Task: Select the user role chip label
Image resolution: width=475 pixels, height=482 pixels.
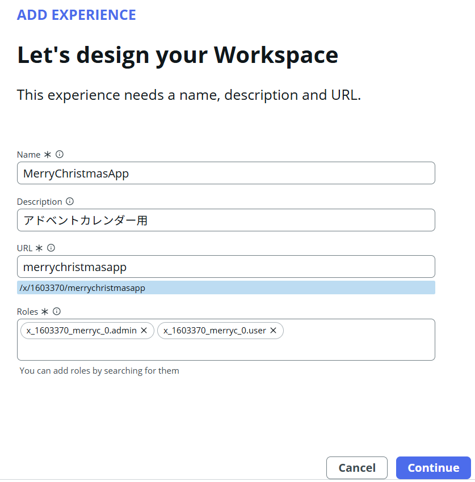Action: pyautogui.click(x=215, y=331)
